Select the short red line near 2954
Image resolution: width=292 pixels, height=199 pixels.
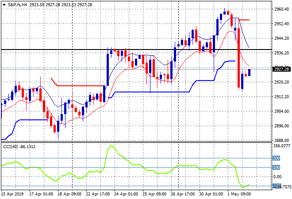[x=244, y=20]
